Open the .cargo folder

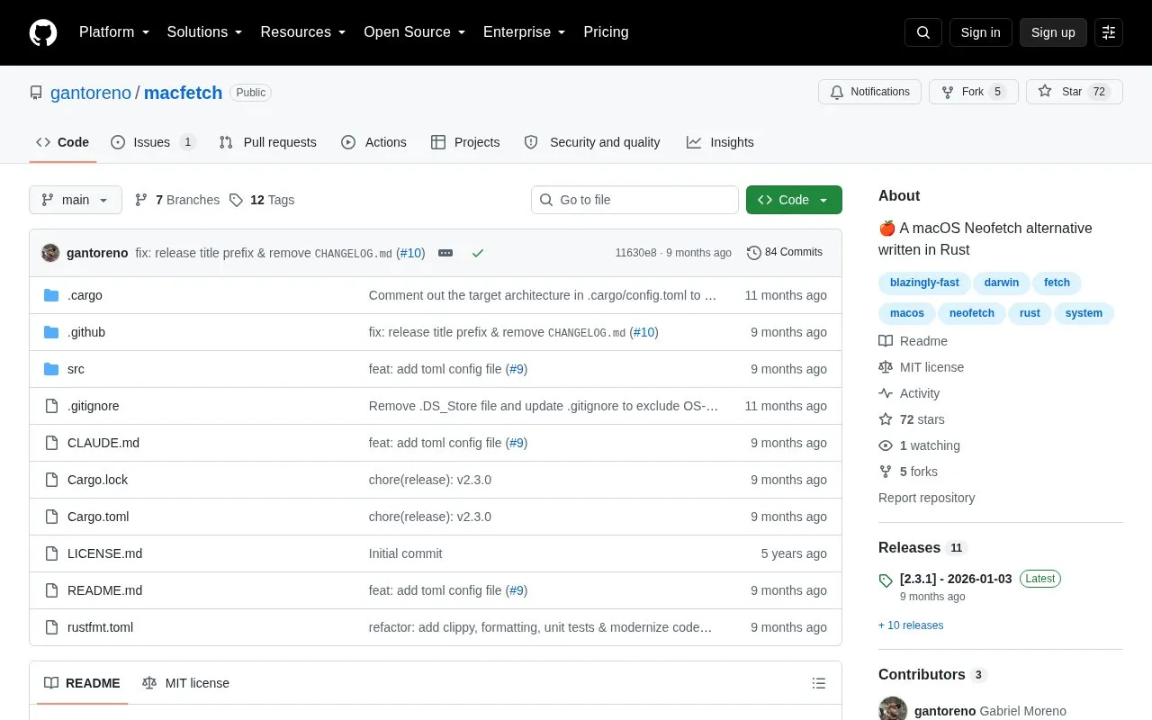85,295
